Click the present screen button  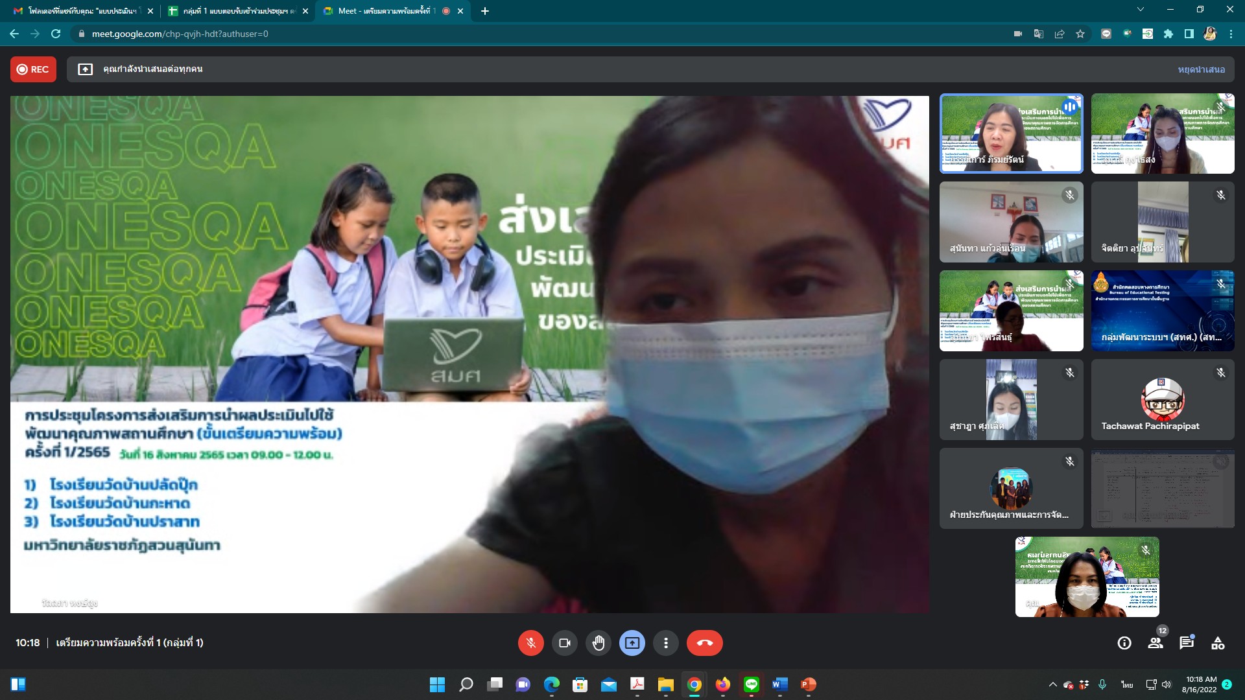tap(632, 643)
